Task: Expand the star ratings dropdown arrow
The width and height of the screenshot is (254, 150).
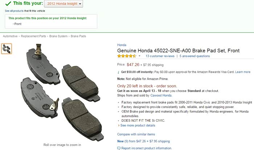Action: [140, 57]
